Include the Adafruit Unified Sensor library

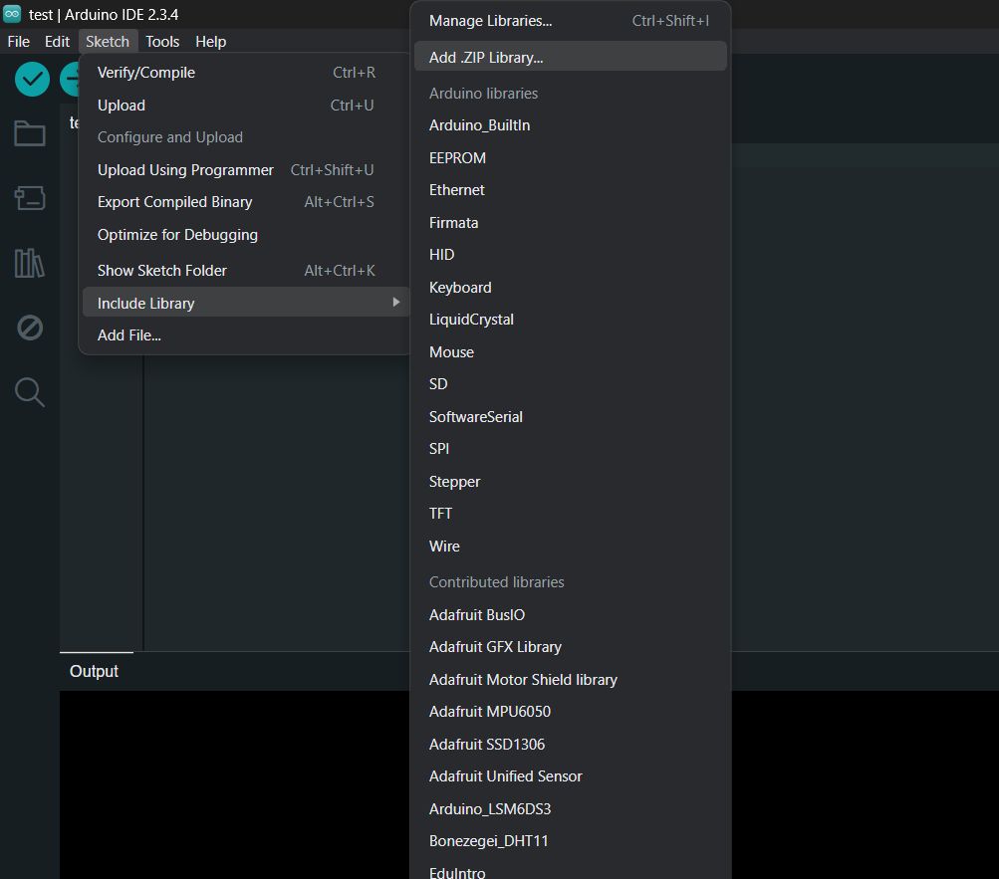click(571, 776)
